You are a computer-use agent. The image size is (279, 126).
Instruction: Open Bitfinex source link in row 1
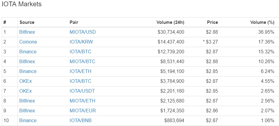point(27,32)
